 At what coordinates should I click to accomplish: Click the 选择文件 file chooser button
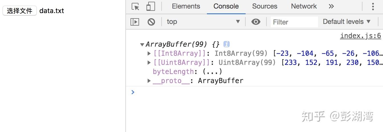pyautogui.click(x=20, y=11)
